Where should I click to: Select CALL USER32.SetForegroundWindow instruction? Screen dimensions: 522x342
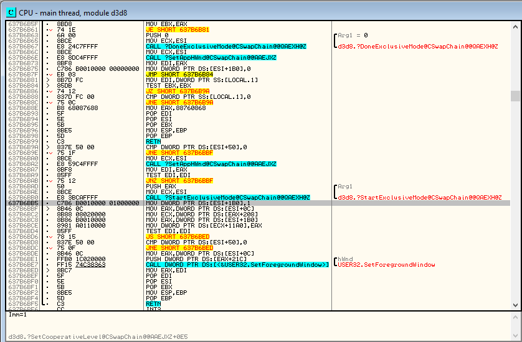237,264
